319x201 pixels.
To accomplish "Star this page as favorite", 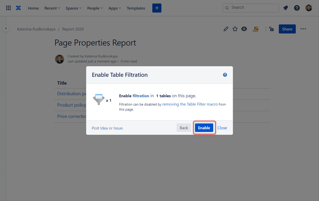I will [235, 29].
